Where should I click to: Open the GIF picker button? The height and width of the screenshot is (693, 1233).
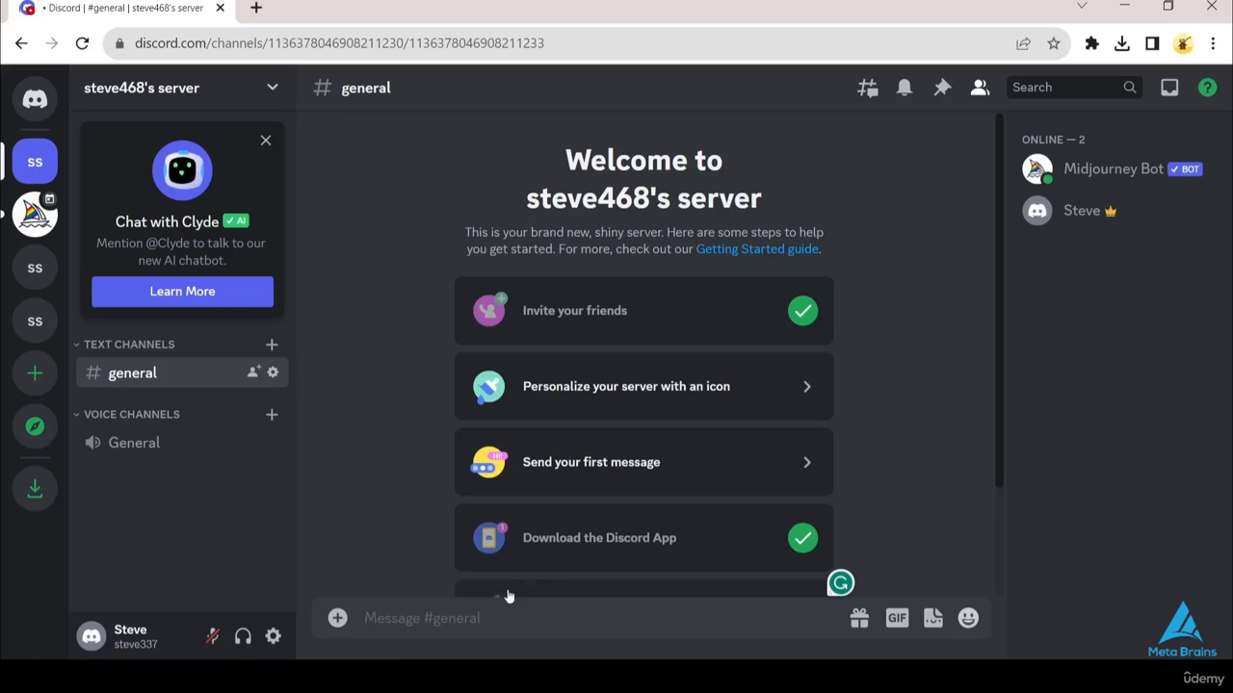(897, 618)
